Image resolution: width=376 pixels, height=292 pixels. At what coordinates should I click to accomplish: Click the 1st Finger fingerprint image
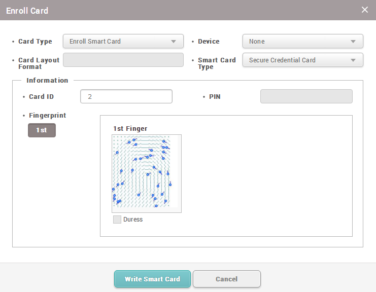pyautogui.click(x=147, y=173)
